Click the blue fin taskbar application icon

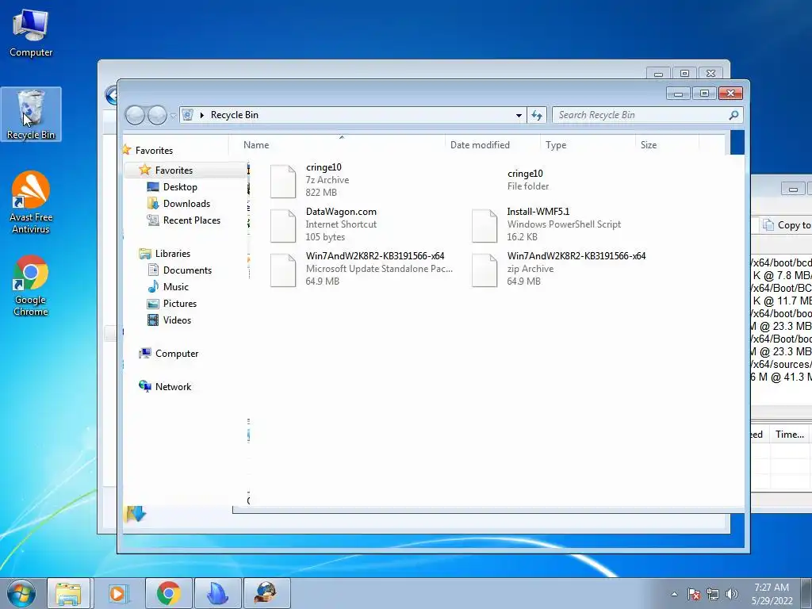point(217,593)
